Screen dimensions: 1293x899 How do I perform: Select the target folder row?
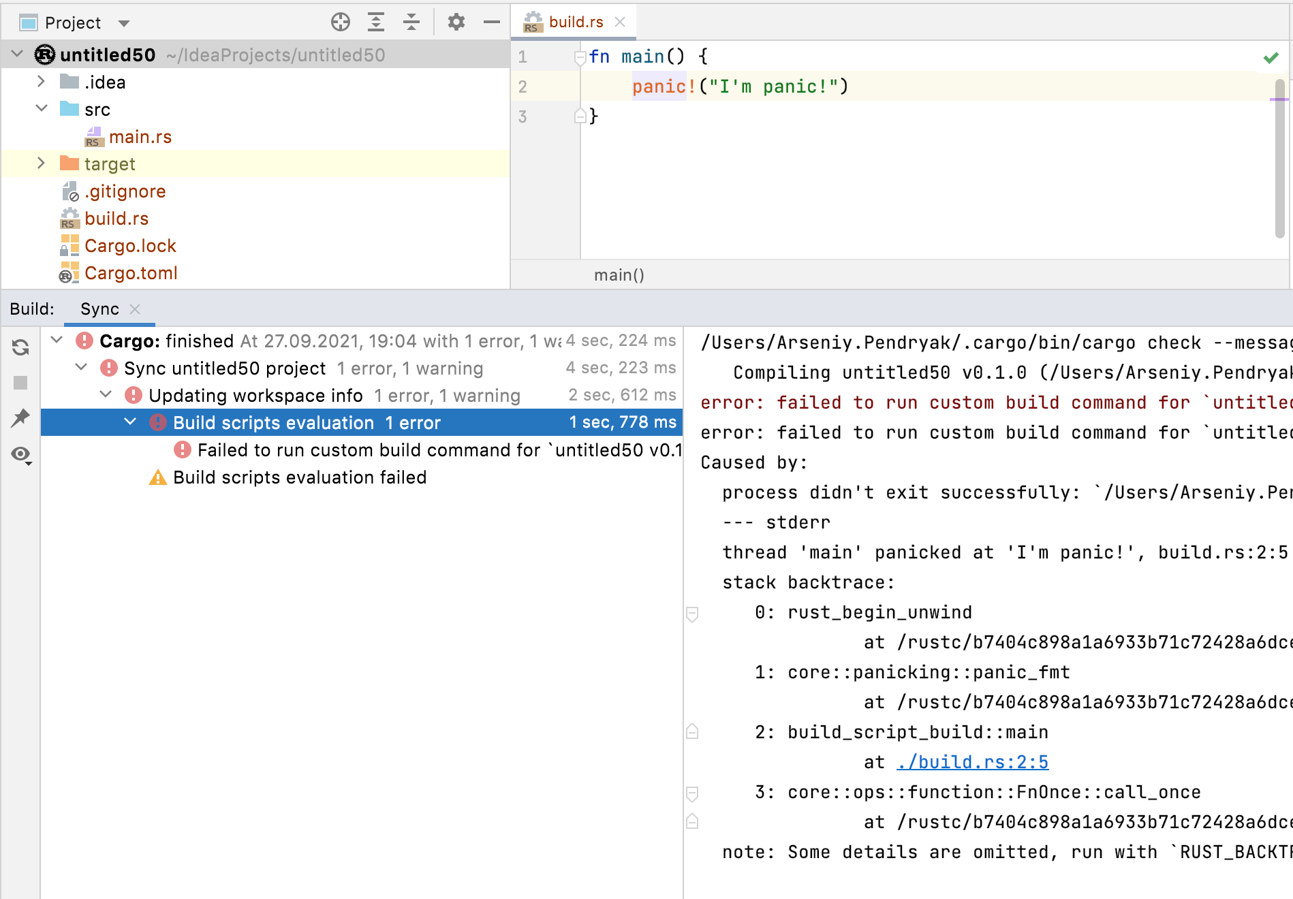[x=255, y=163]
